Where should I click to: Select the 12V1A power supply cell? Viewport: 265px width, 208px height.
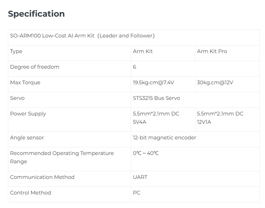pos(220,118)
